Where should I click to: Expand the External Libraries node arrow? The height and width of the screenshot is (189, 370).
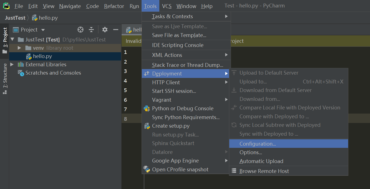12,64
